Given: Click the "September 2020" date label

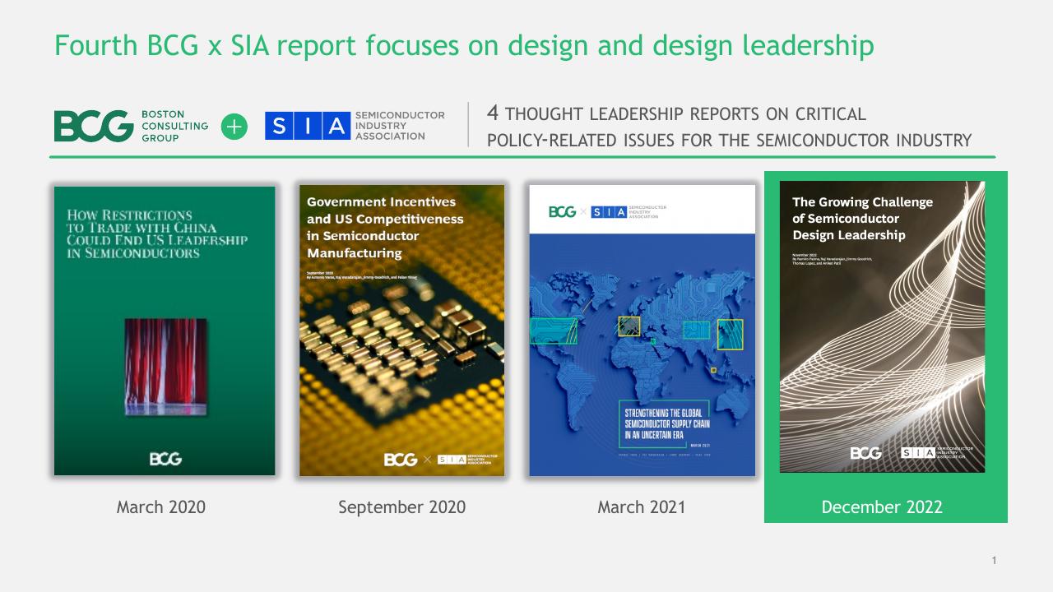Looking at the screenshot, I should point(402,506).
